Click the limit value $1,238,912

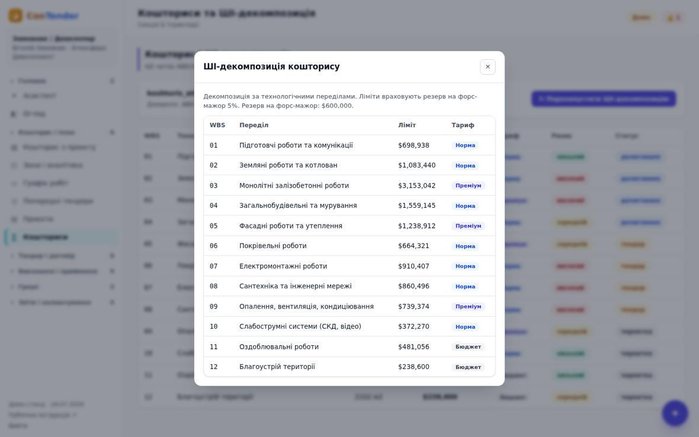[x=417, y=226]
